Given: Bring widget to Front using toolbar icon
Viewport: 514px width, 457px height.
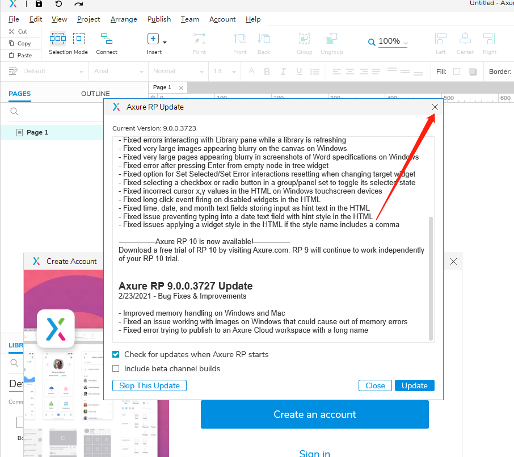Looking at the screenshot, I should [x=239, y=40].
